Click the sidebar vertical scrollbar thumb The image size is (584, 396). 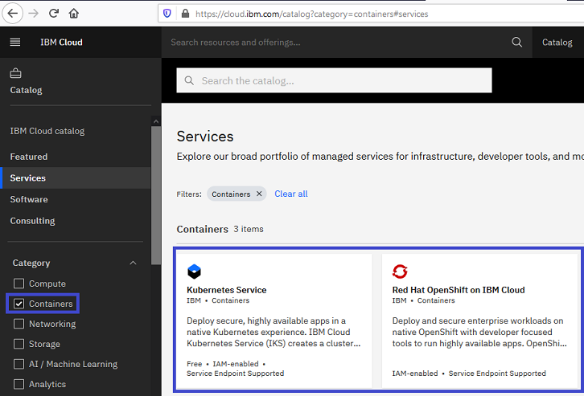[156, 195]
